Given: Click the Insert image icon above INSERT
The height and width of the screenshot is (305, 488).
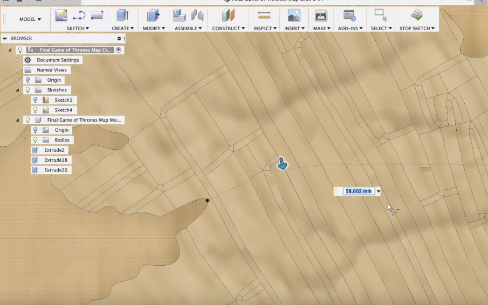Looking at the screenshot, I should pyautogui.click(x=294, y=15).
